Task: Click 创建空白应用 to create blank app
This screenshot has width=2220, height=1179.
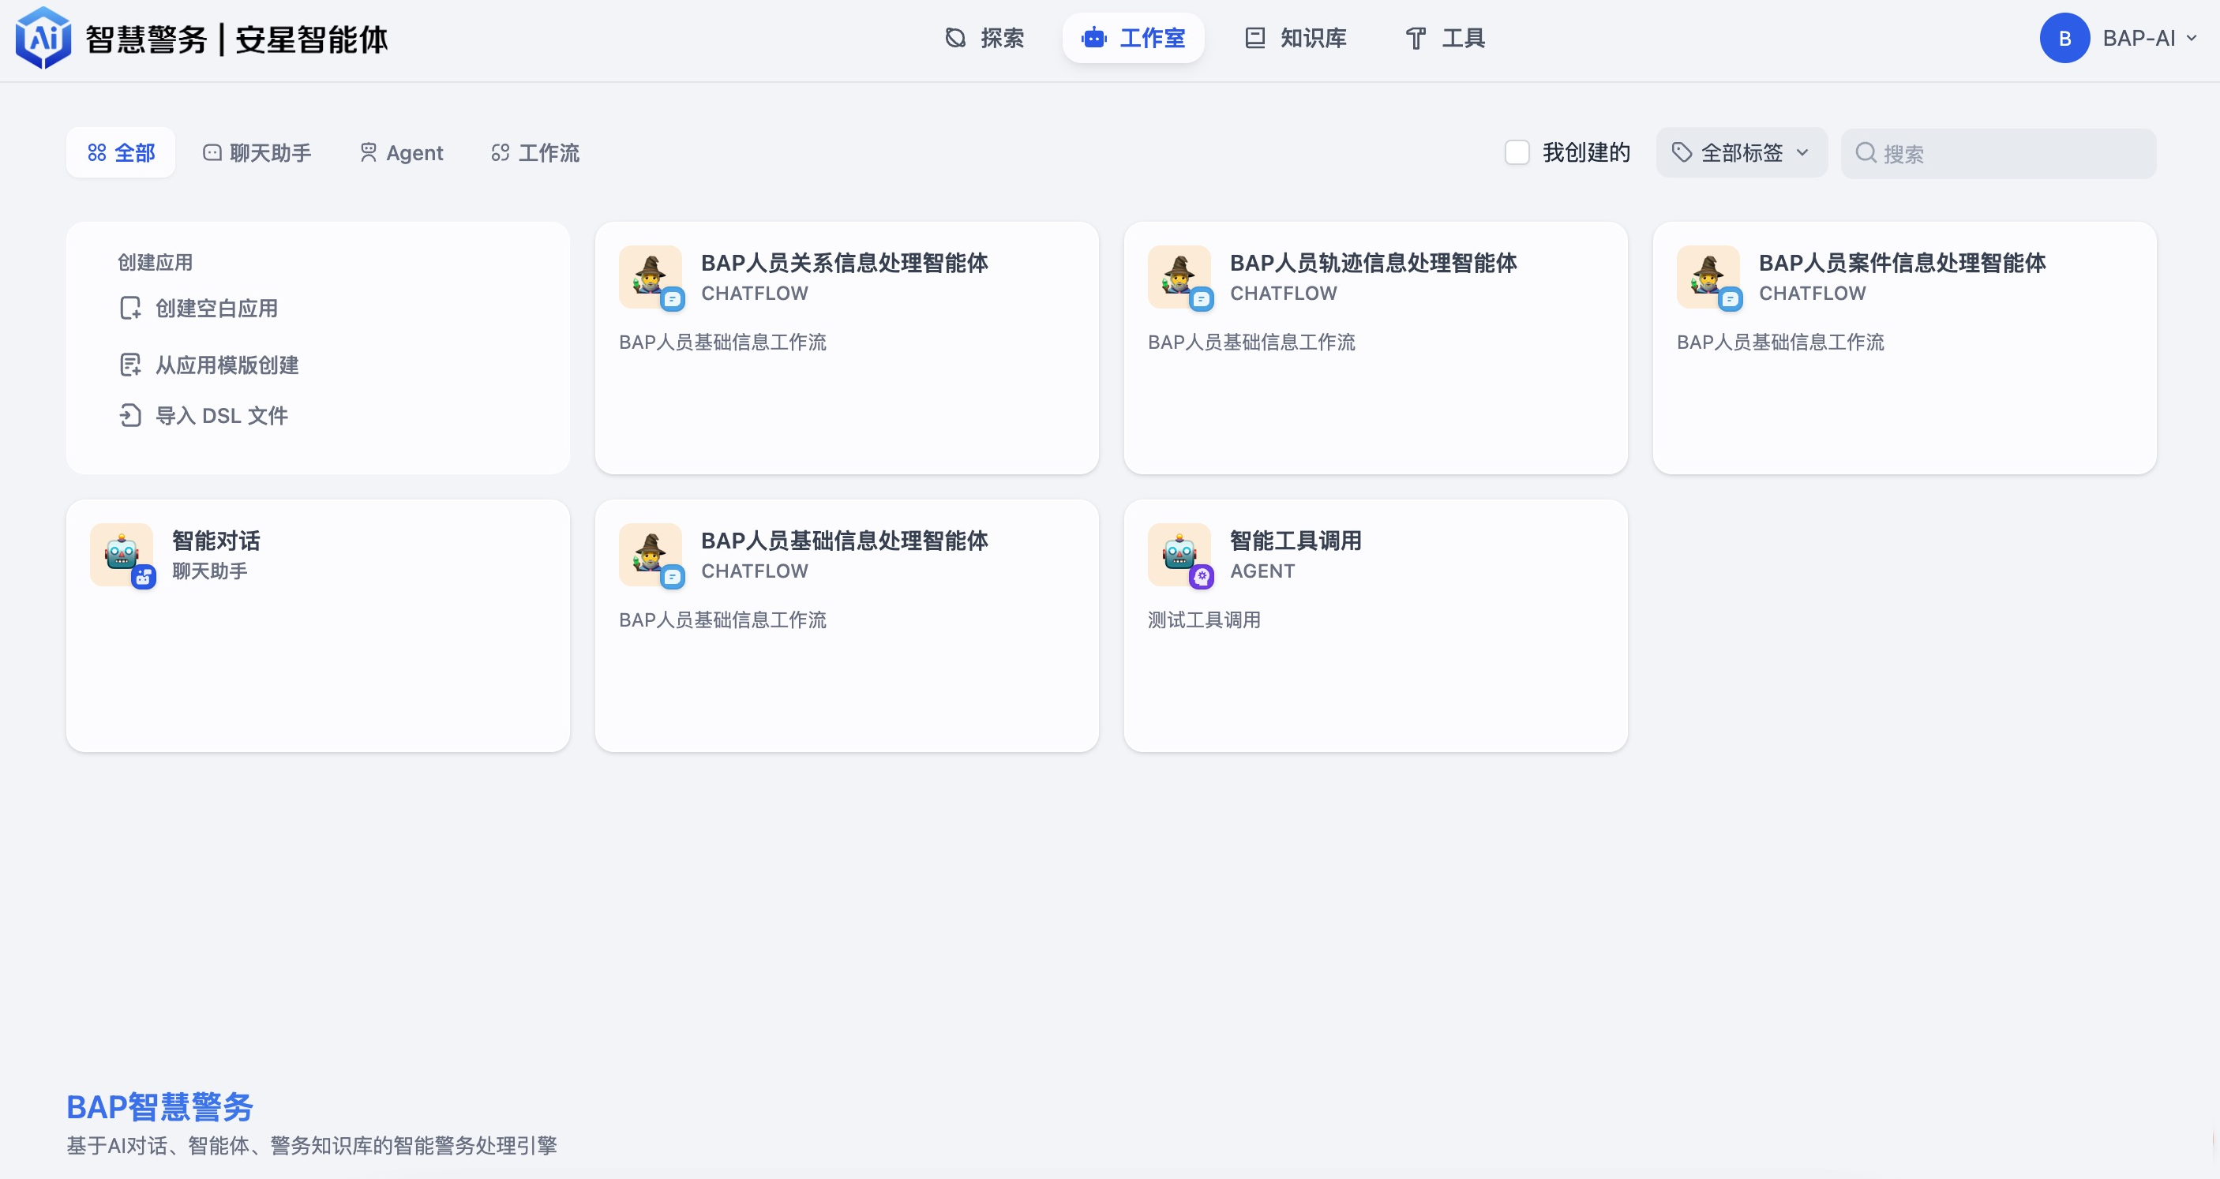Action: point(216,308)
